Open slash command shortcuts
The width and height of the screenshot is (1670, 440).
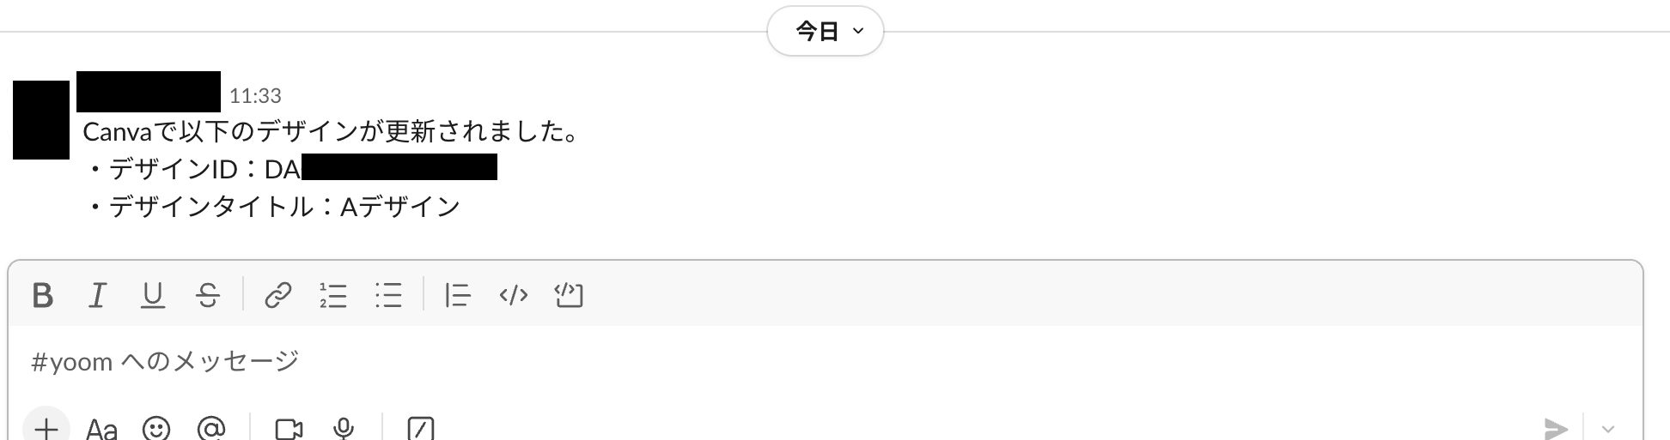pos(420,427)
